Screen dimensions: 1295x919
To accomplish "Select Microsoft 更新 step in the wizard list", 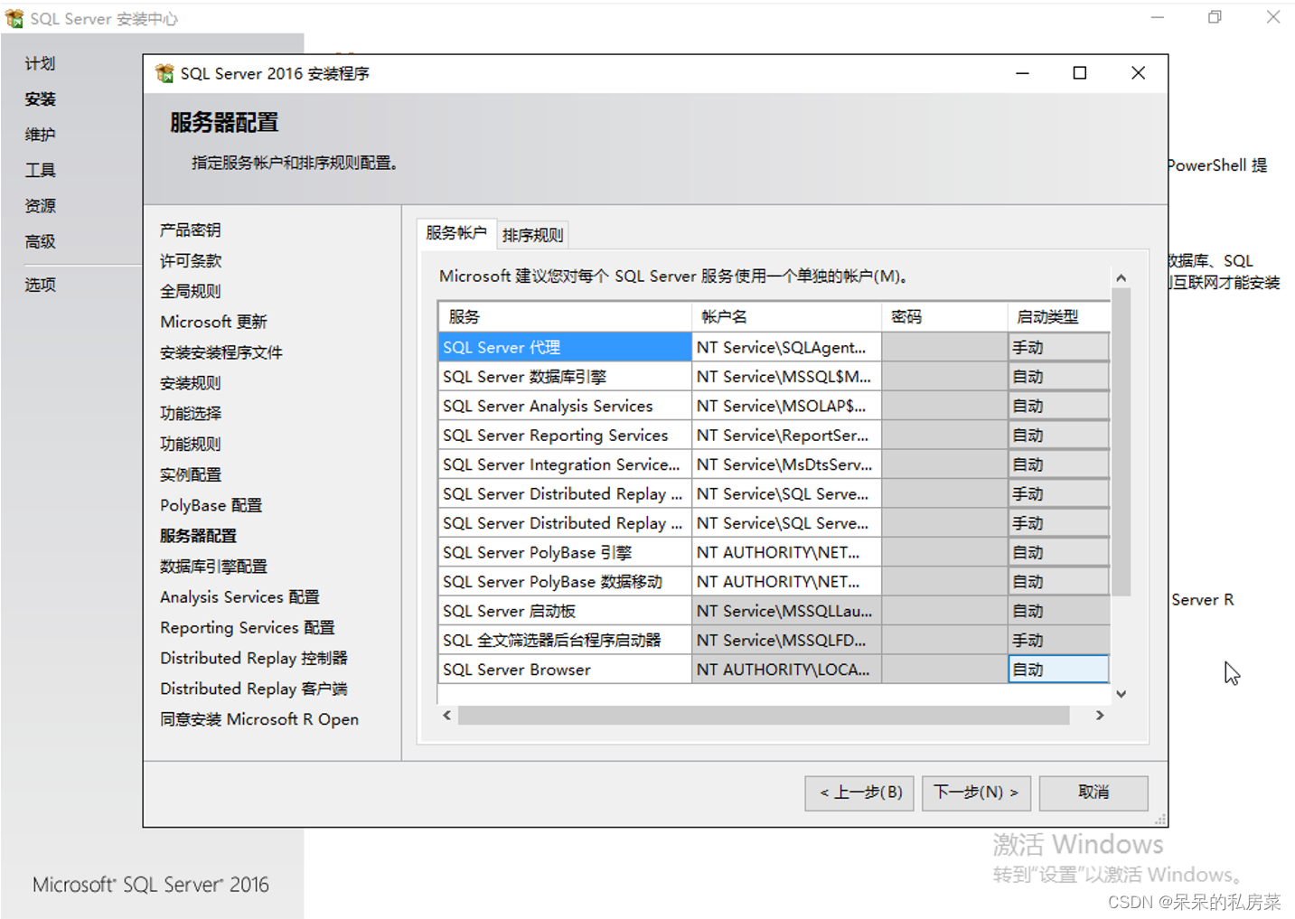I will coord(214,322).
